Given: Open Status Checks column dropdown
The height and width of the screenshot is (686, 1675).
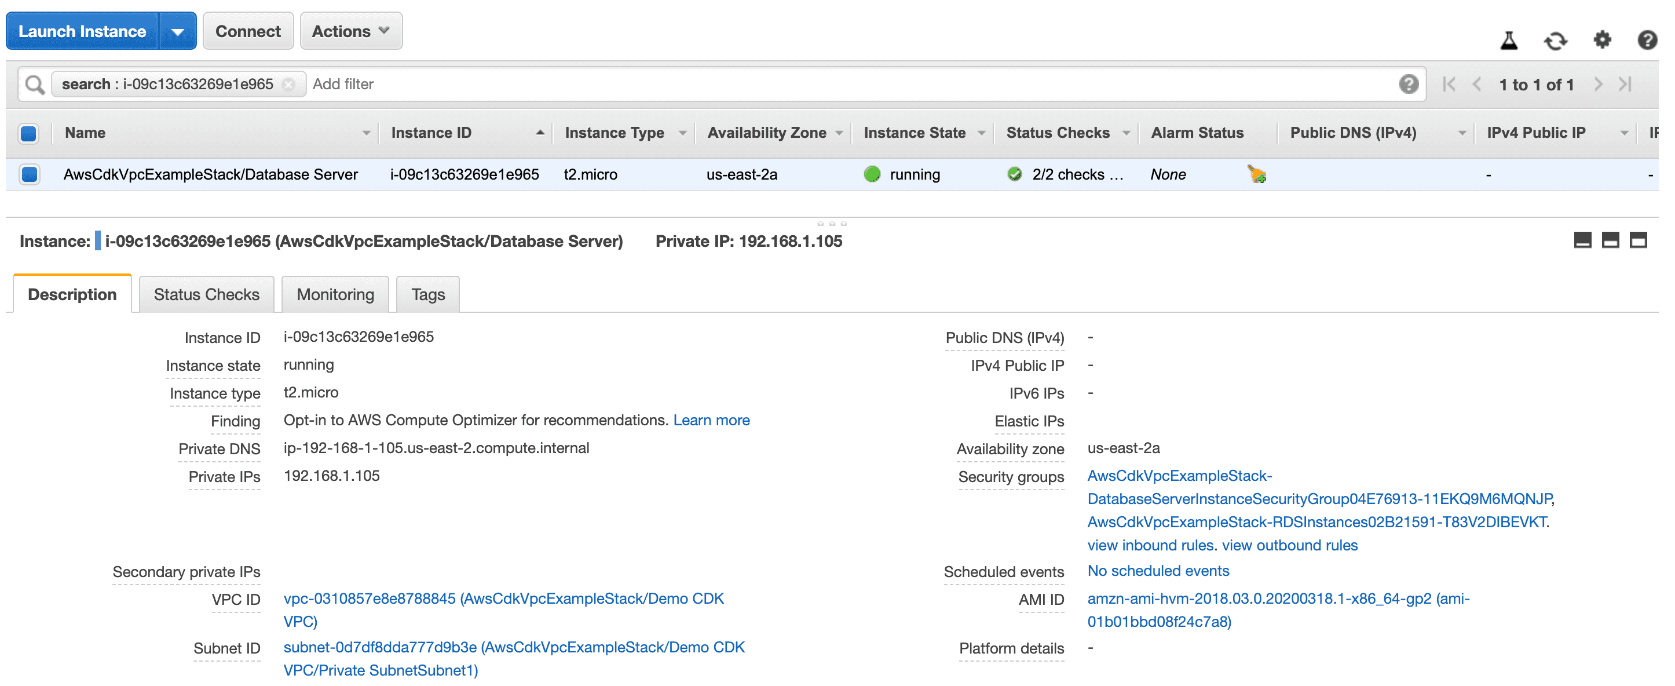Looking at the screenshot, I should (1126, 133).
